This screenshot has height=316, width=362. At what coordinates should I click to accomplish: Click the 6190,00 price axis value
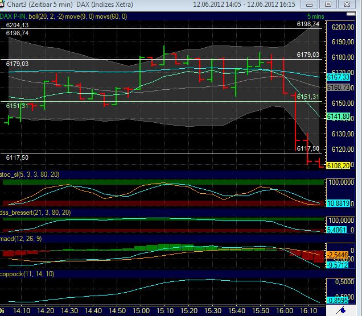[x=343, y=42]
